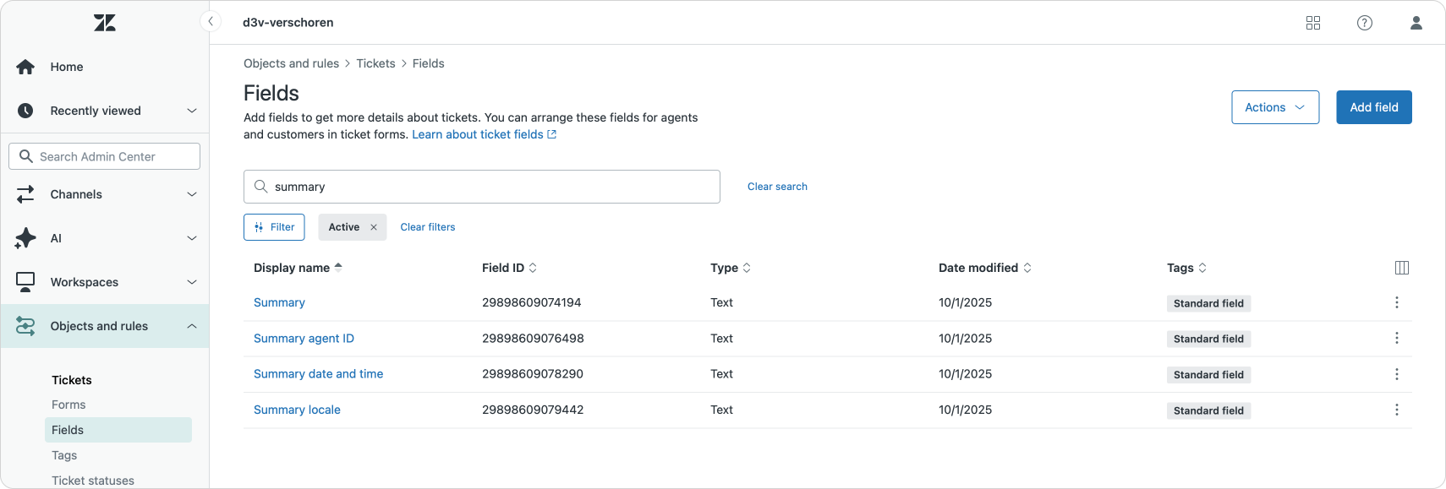The image size is (1446, 489).
Task: Open the Actions dropdown
Action: pos(1274,107)
